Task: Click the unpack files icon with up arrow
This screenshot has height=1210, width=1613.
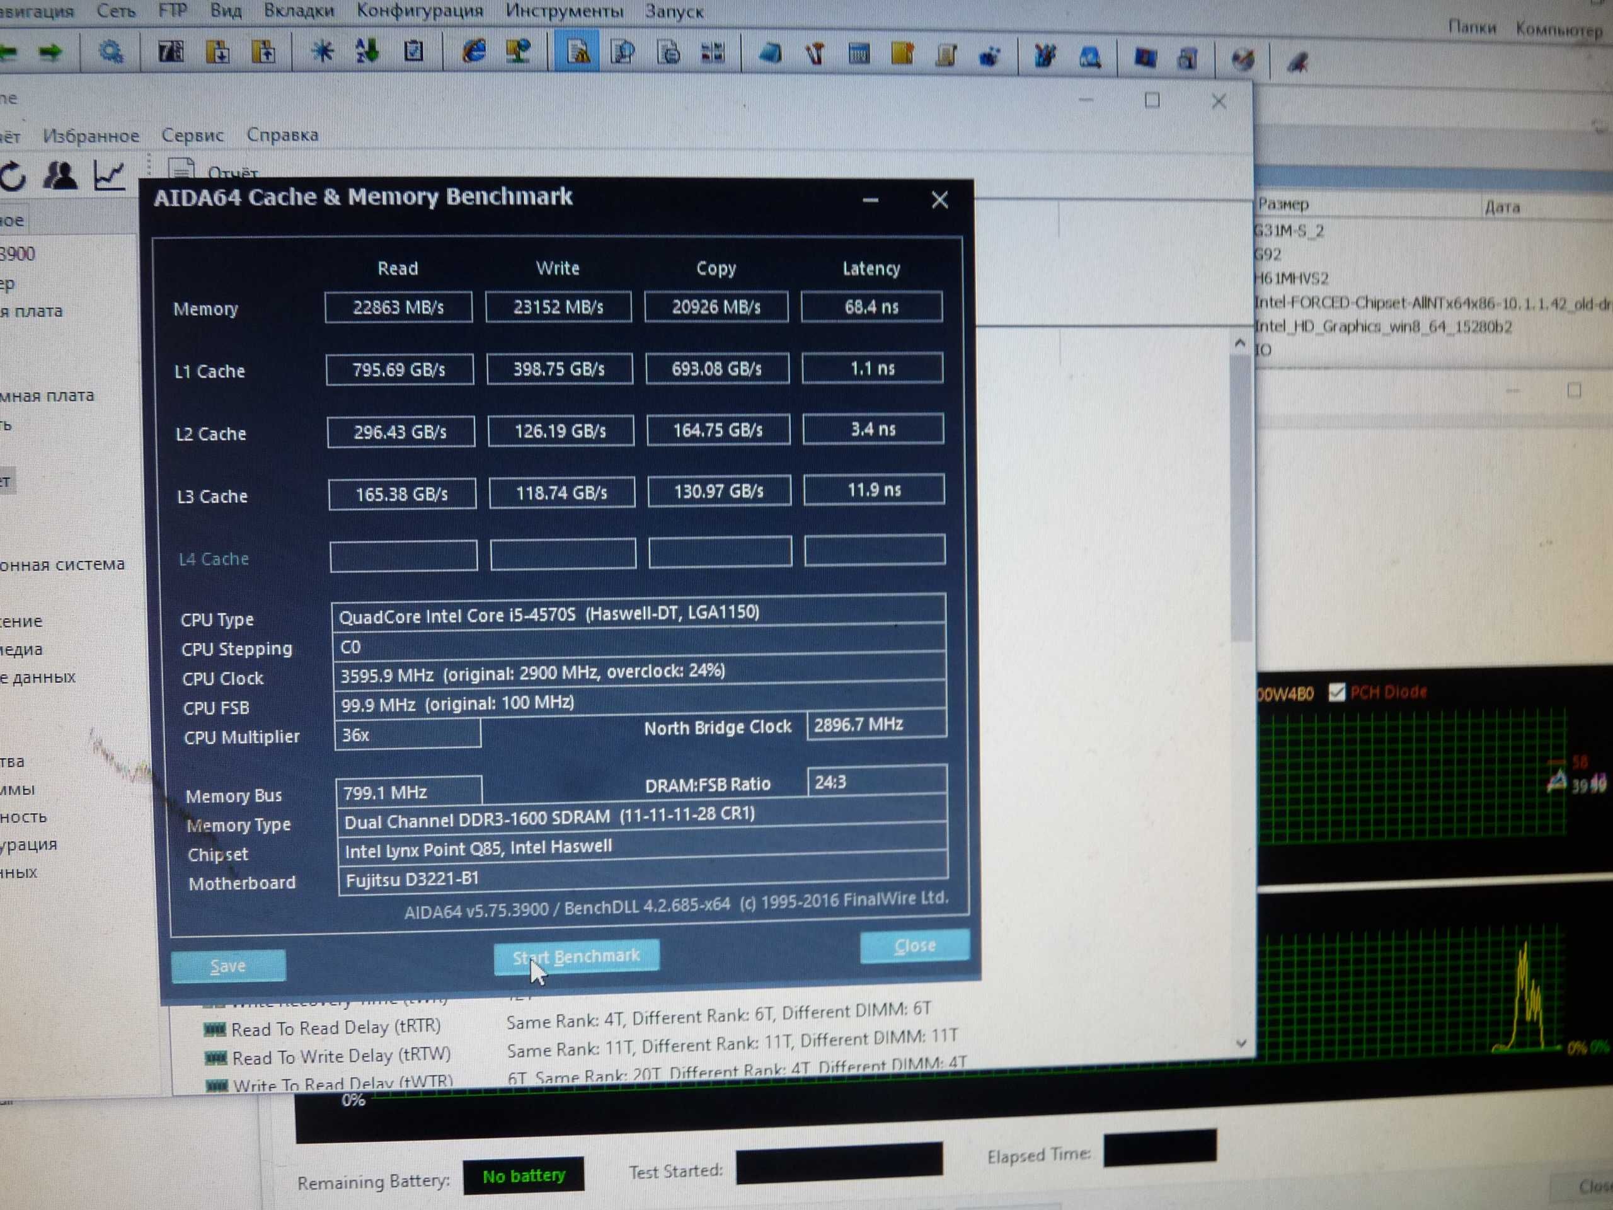Action: [x=263, y=52]
